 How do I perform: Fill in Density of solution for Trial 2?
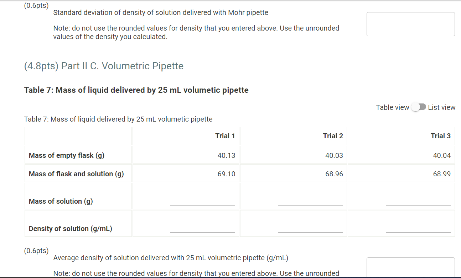(x=310, y=231)
